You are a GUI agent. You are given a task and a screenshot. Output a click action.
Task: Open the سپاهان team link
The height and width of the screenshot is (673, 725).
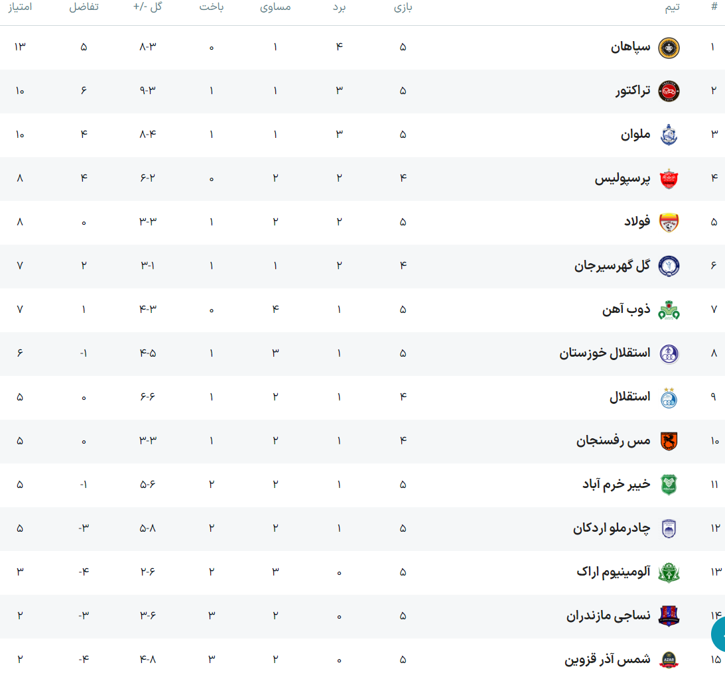coord(630,47)
